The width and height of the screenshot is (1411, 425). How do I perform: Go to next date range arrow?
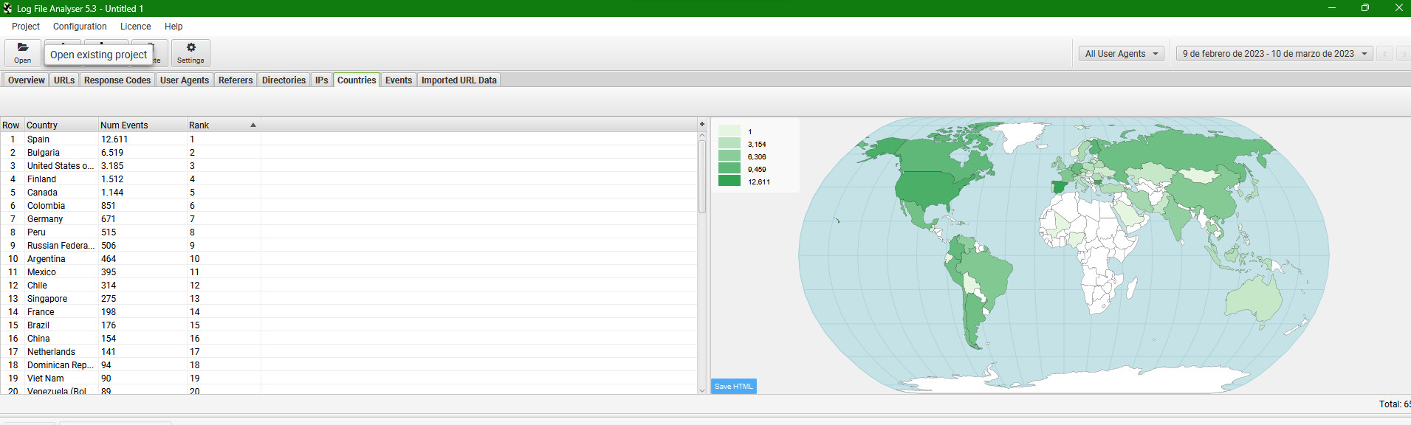[1404, 54]
